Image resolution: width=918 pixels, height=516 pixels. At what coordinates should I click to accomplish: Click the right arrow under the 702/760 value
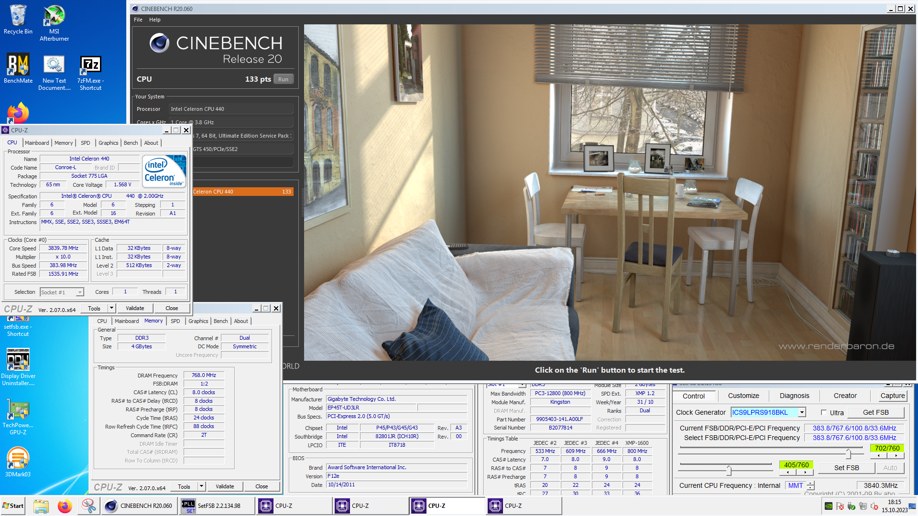(x=896, y=455)
